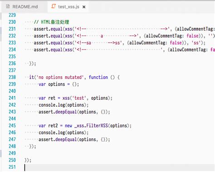Click console.log(options) on line 246
The height and width of the screenshot is (172, 215).
click(x=64, y=133)
